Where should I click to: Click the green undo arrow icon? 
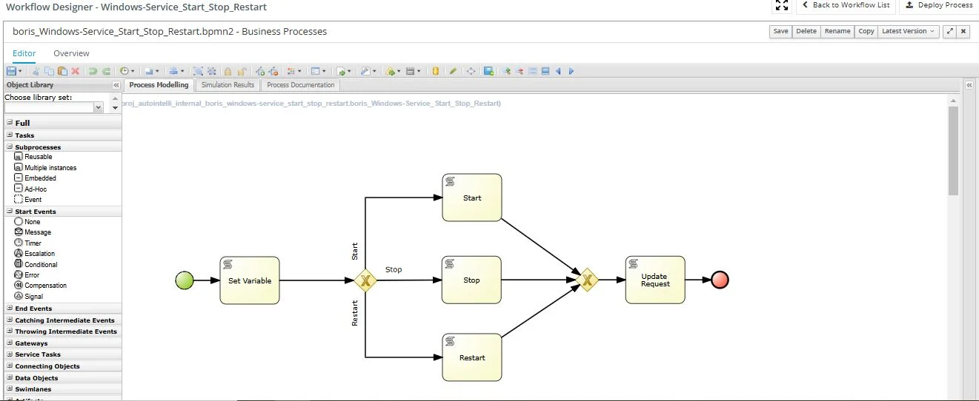coord(93,71)
